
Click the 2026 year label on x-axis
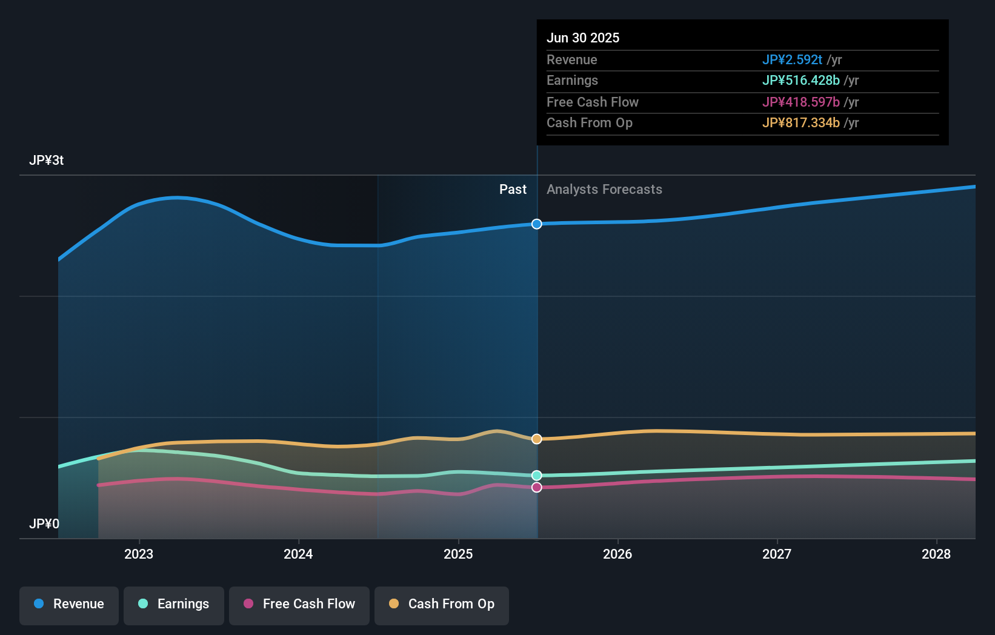pyautogui.click(x=617, y=554)
